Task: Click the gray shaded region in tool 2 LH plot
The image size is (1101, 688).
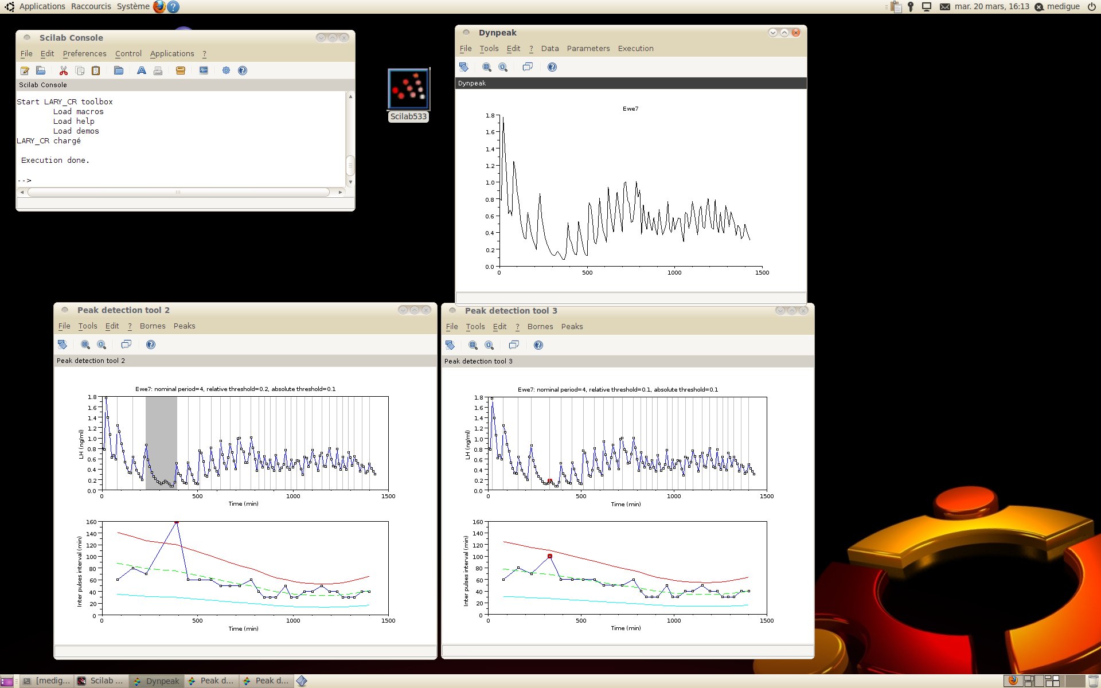Action: pos(161,443)
